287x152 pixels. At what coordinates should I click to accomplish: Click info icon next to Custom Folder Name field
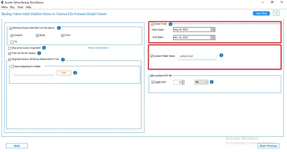click(221, 55)
